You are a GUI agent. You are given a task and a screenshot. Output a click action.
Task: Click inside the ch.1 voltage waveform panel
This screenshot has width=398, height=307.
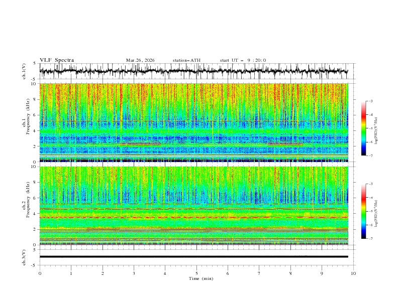click(x=197, y=71)
